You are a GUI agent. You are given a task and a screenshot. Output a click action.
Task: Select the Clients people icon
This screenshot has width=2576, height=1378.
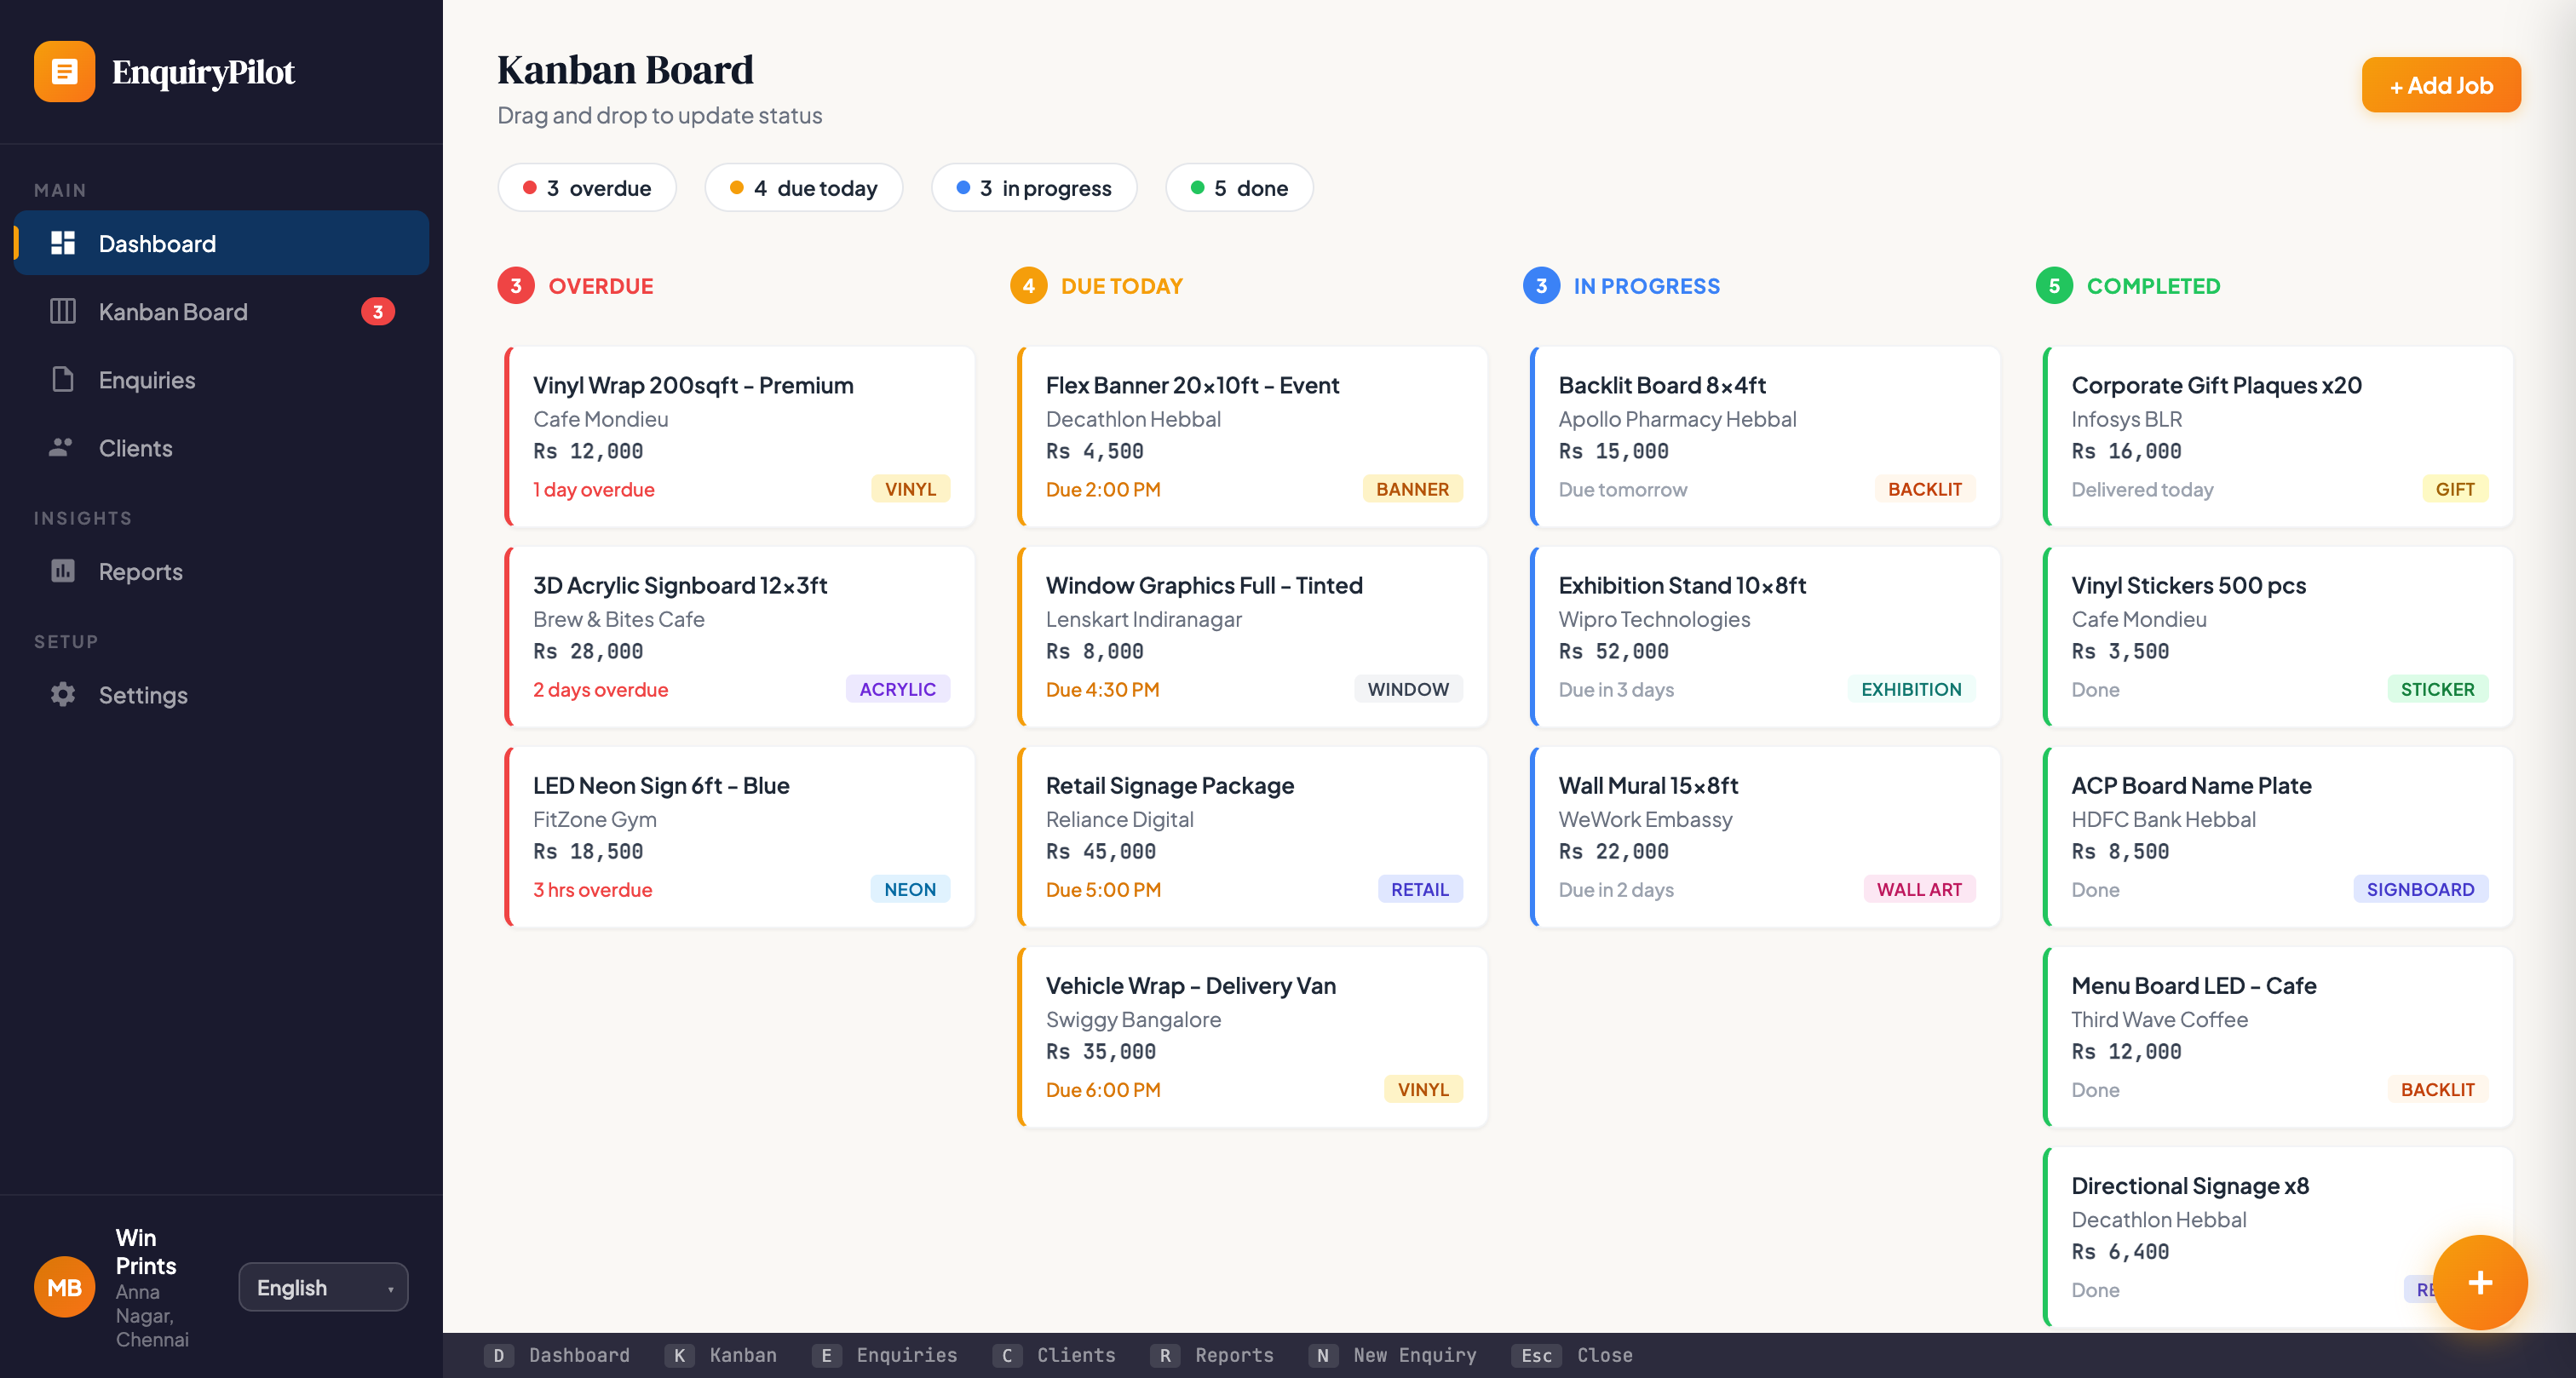click(62, 447)
